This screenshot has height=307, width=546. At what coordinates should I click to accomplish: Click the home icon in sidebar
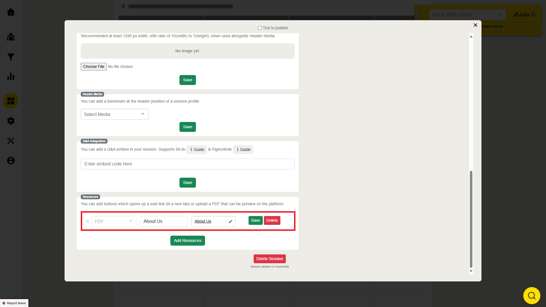coord(11,12)
